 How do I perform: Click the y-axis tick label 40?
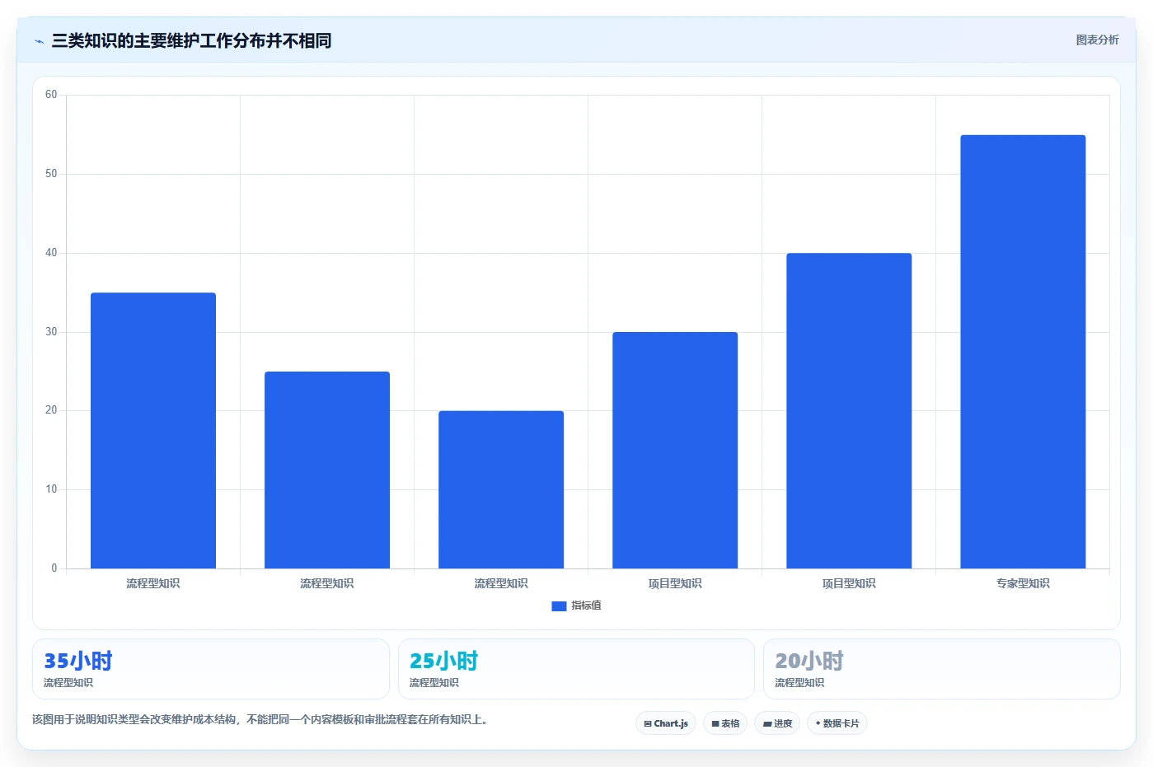pos(51,253)
